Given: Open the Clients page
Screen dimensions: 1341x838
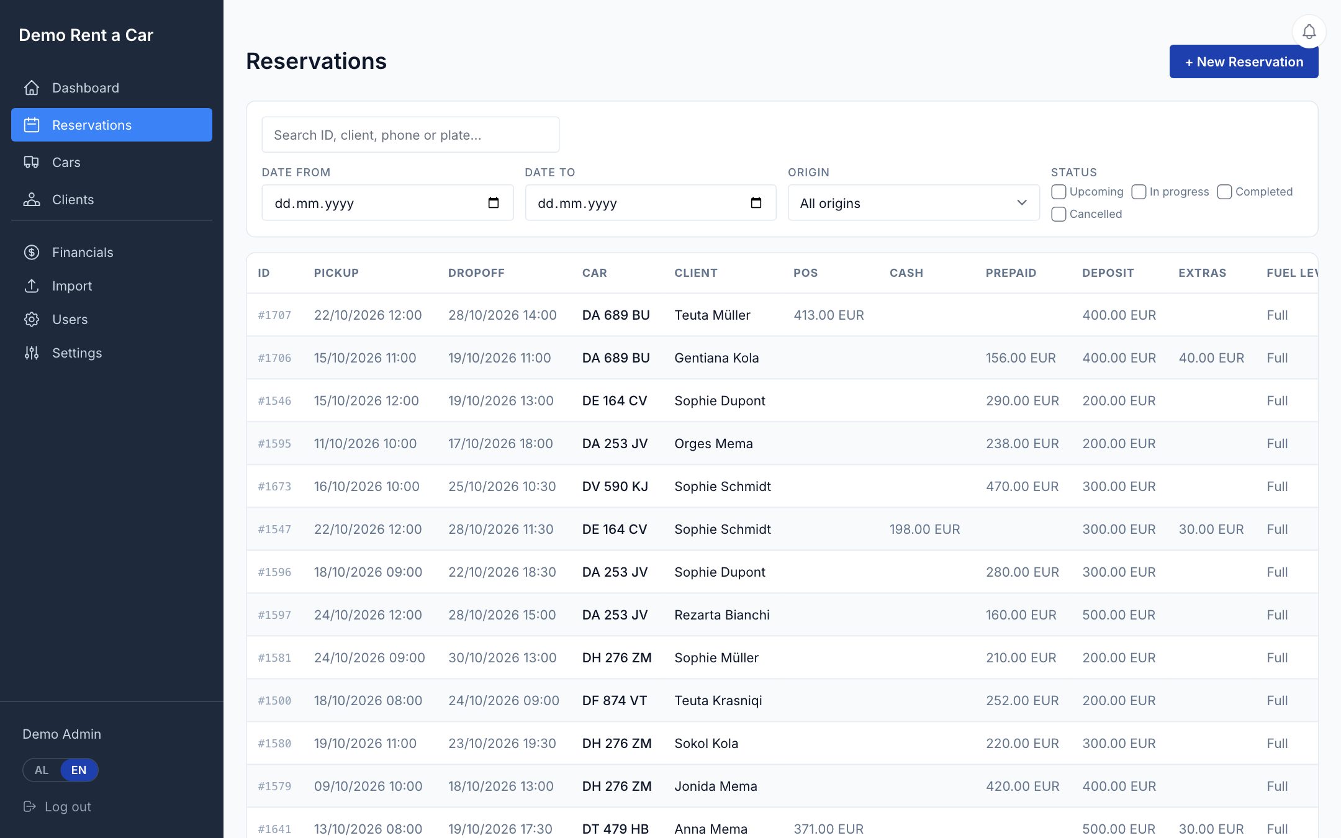Looking at the screenshot, I should pyautogui.click(x=112, y=199).
